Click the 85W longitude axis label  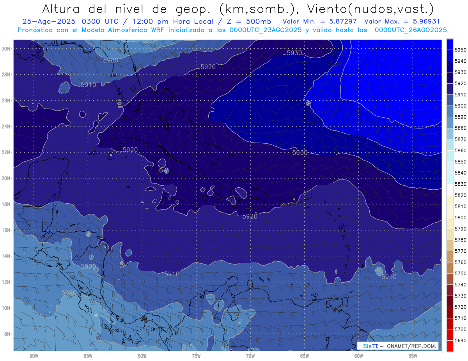[88, 356]
